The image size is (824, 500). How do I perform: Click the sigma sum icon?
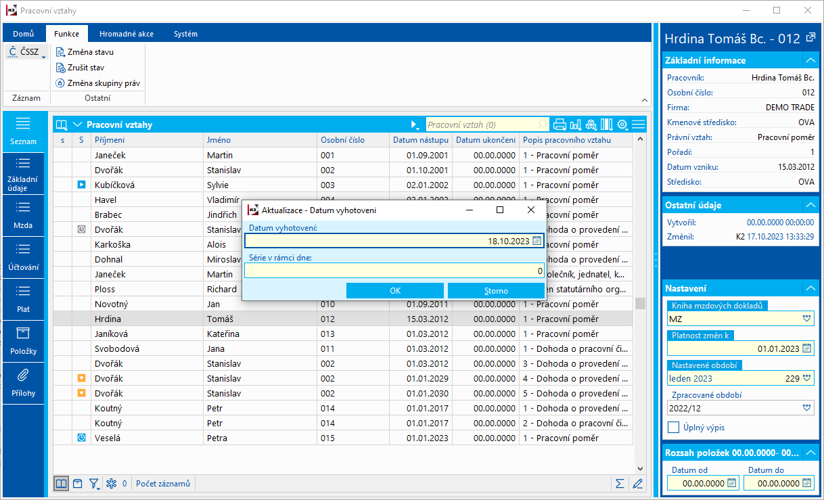tap(619, 484)
